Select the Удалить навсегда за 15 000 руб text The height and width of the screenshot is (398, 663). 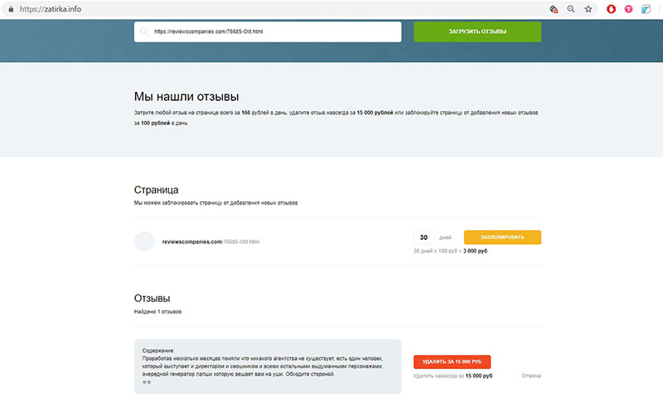(452, 376)
